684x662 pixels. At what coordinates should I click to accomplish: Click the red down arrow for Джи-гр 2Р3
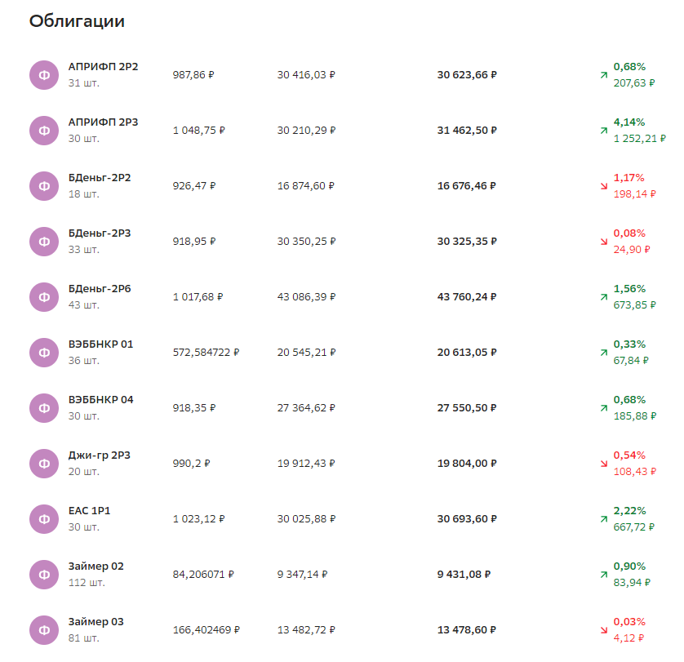click(x=603, y=464)
